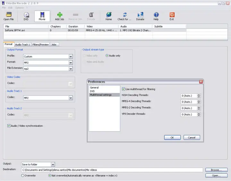Open the File menu
The height and width of the screenshot is (181, 231).
click(x=4, y=8)
